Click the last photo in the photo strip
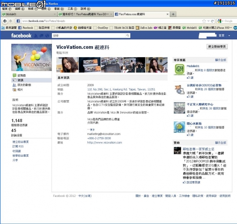237x224 pixels. (x=157, y=65)
